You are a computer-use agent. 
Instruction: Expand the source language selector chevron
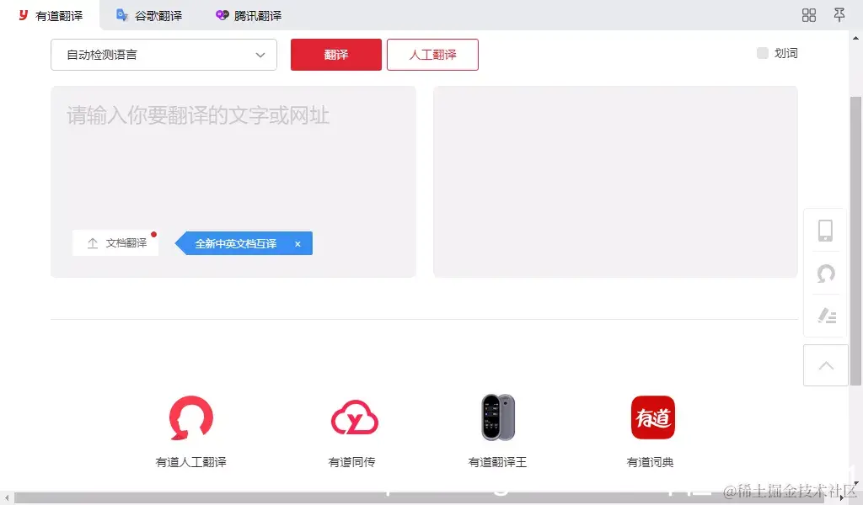[261, 55]
